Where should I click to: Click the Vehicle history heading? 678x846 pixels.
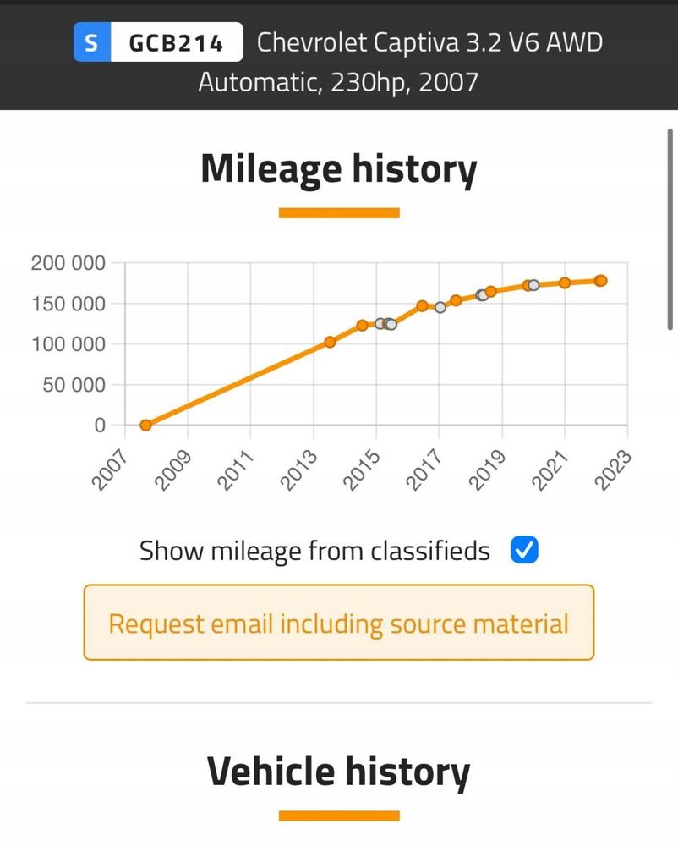point(339,771)
